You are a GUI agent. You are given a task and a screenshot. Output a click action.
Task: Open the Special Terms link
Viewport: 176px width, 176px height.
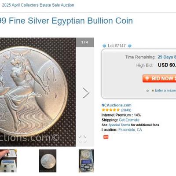coord(119,125)
